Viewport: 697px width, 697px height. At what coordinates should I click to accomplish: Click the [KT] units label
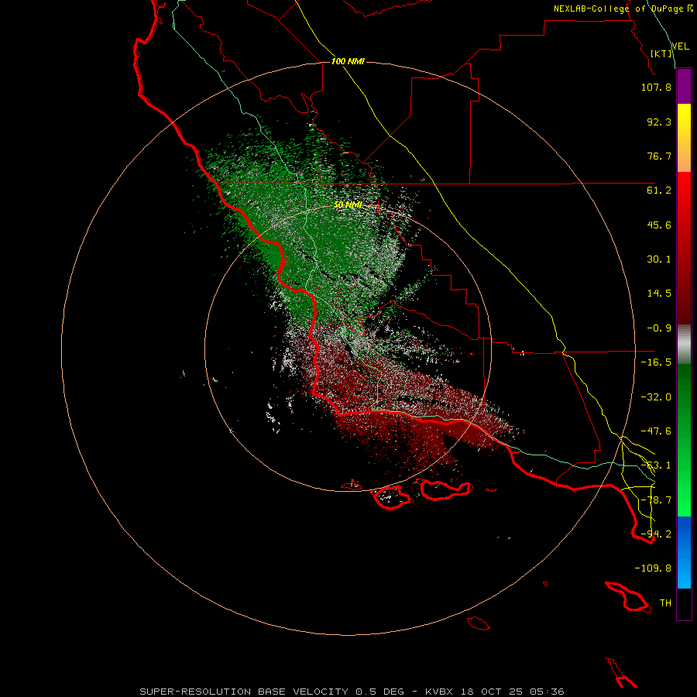(661, 53)
